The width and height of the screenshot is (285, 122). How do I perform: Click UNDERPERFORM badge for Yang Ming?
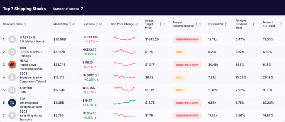[187, 115]
